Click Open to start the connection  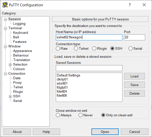[x=105, y=132]
